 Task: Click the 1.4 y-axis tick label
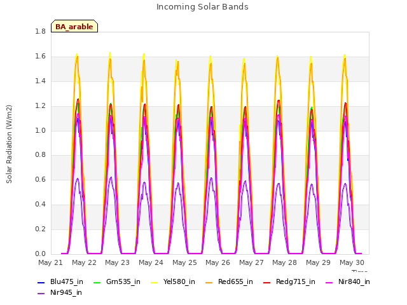(41, 81)
